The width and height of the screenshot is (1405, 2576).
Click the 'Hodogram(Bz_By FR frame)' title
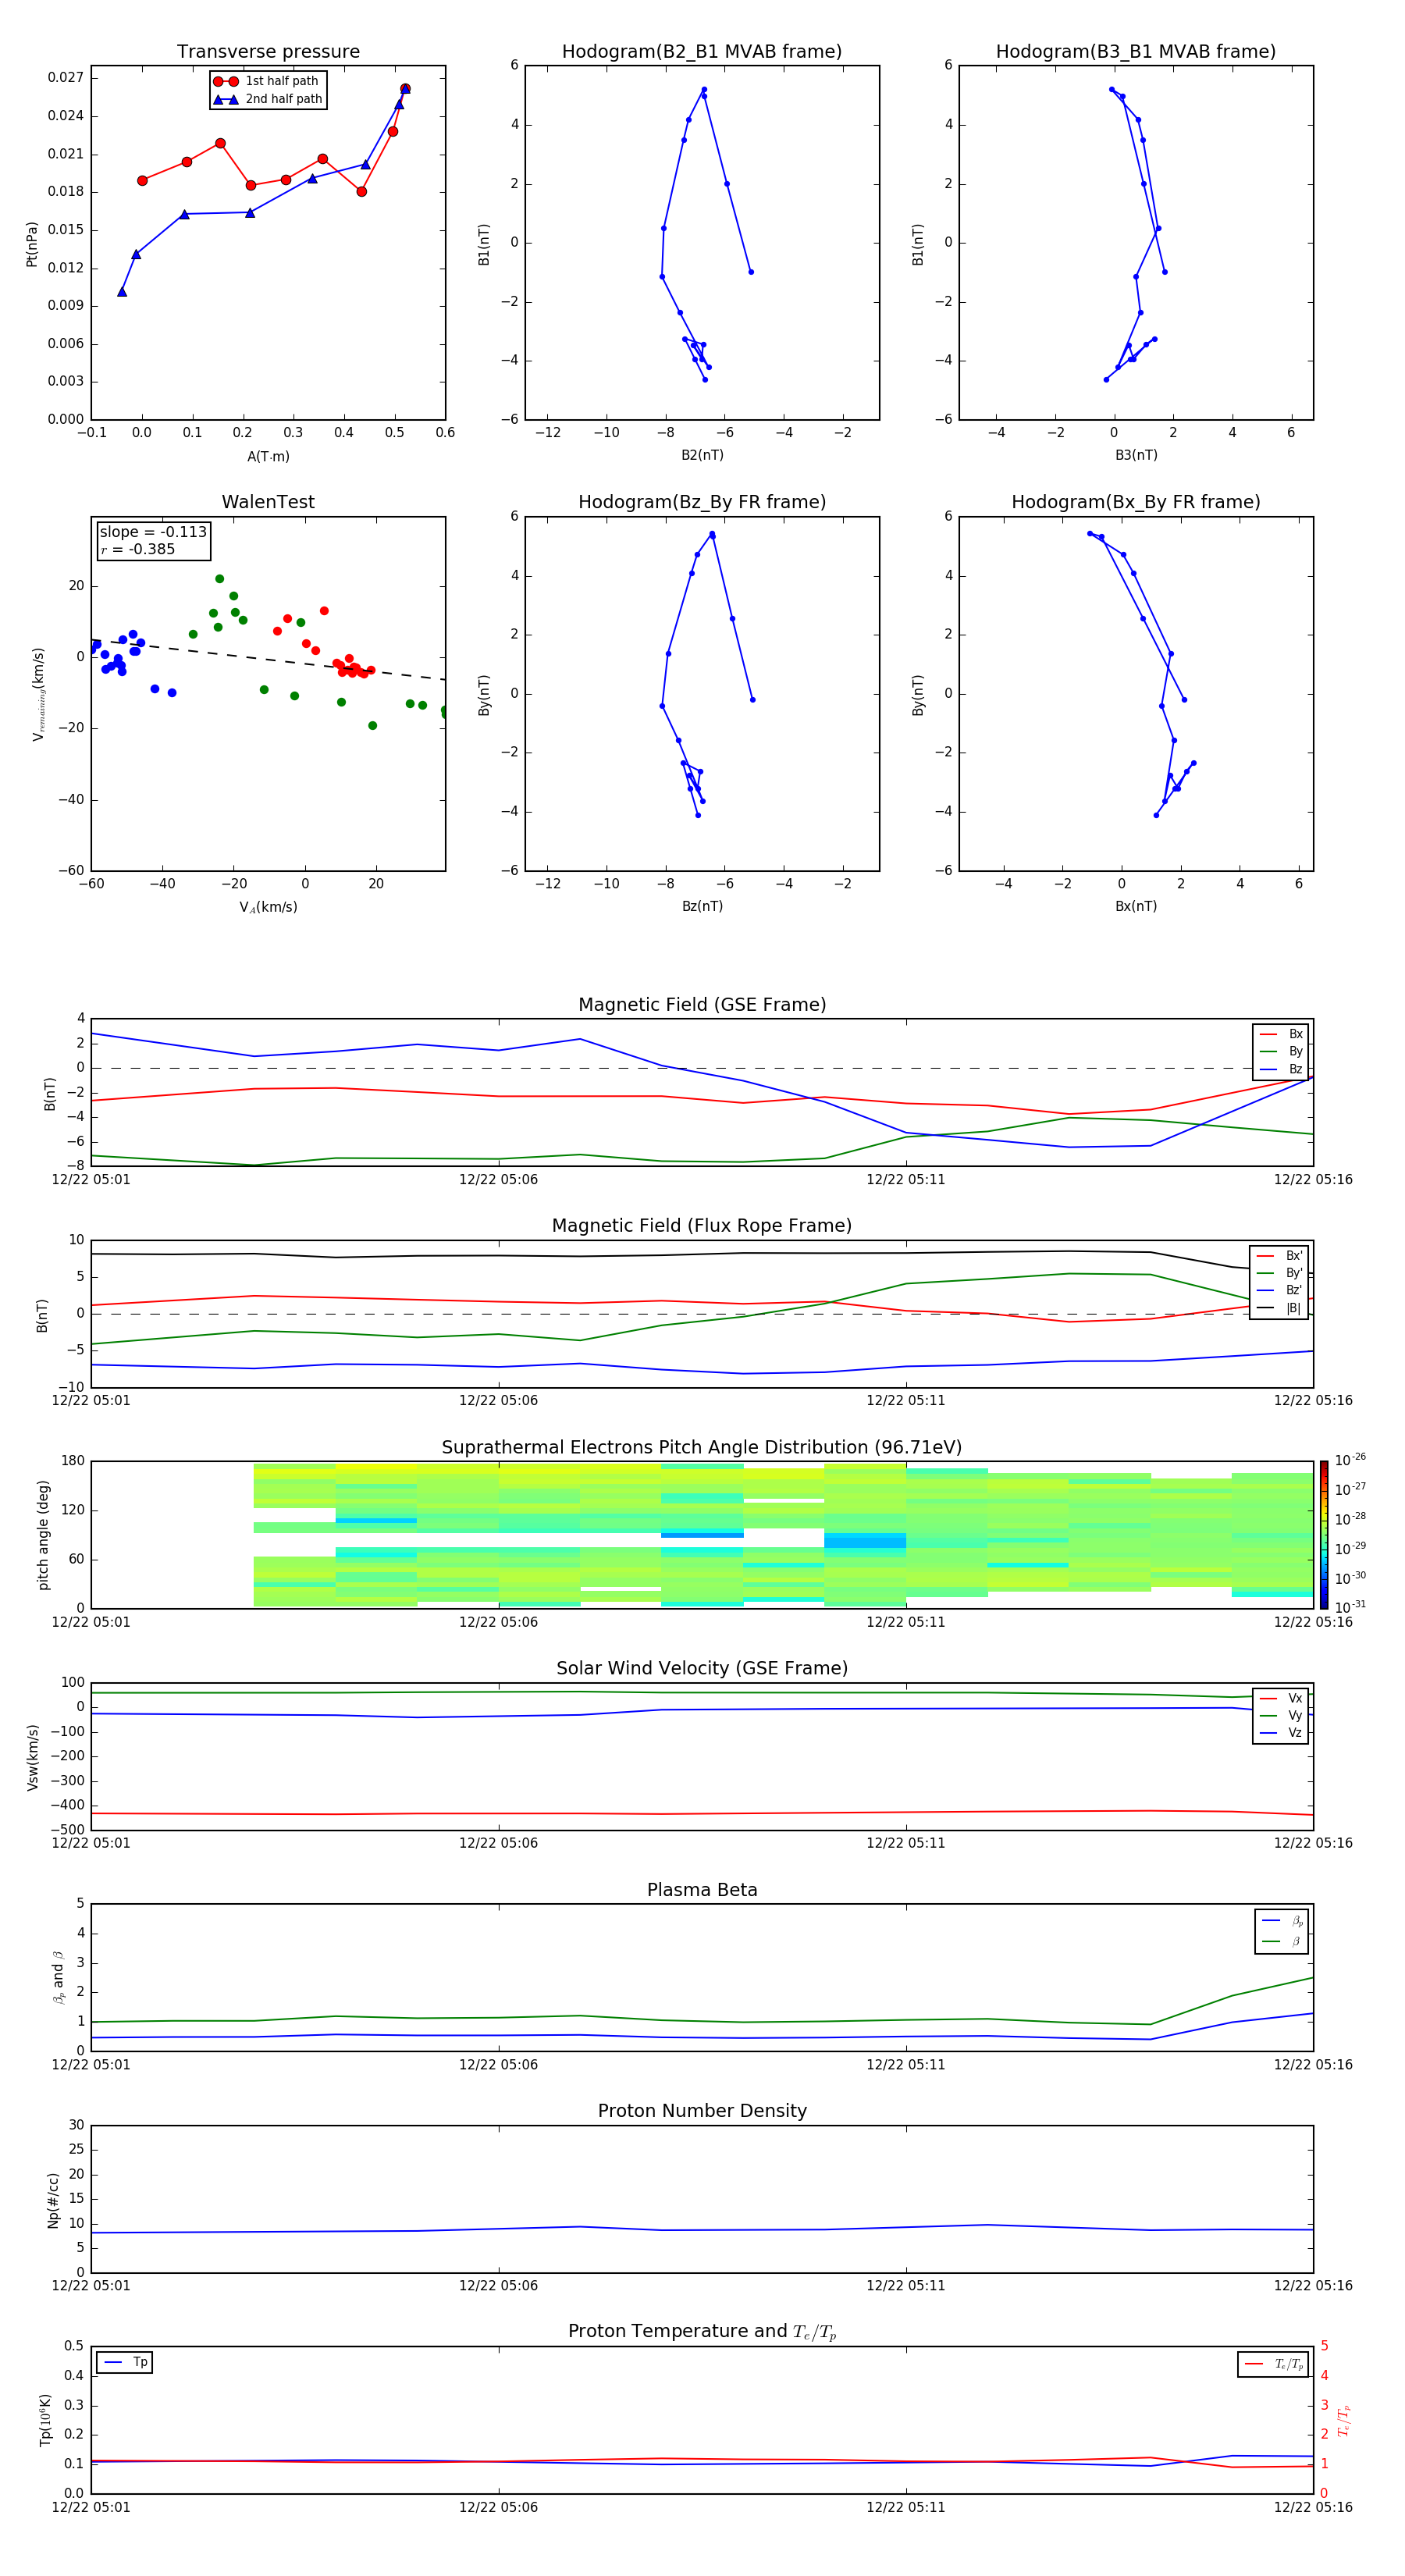[702, 502]
